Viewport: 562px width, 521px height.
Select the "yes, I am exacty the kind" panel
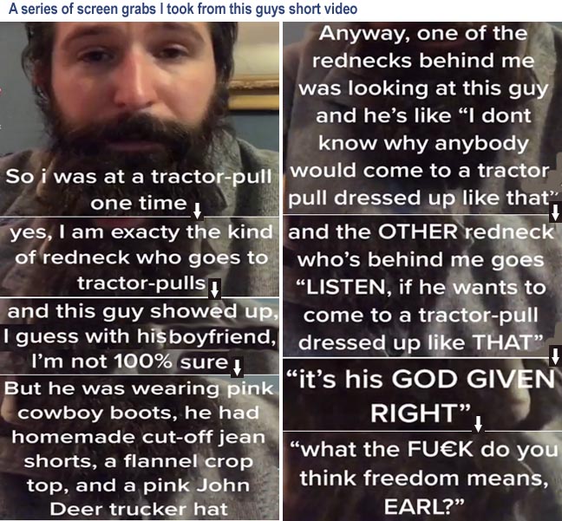pos(140,257)
